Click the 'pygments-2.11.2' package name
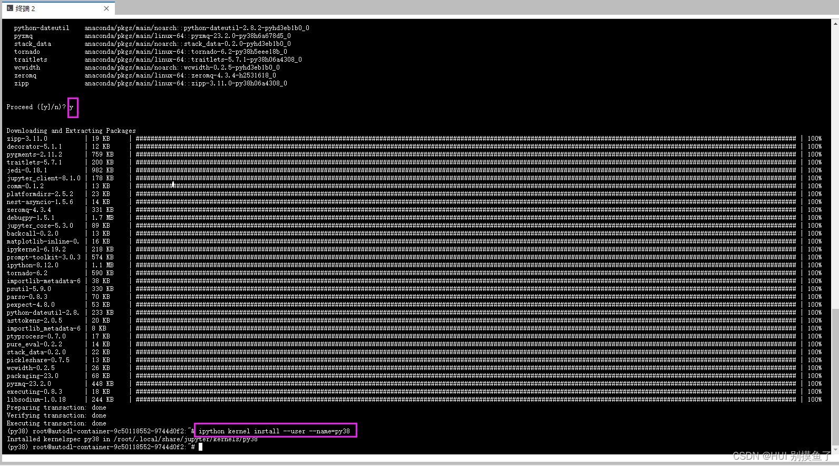 (34, 154)
